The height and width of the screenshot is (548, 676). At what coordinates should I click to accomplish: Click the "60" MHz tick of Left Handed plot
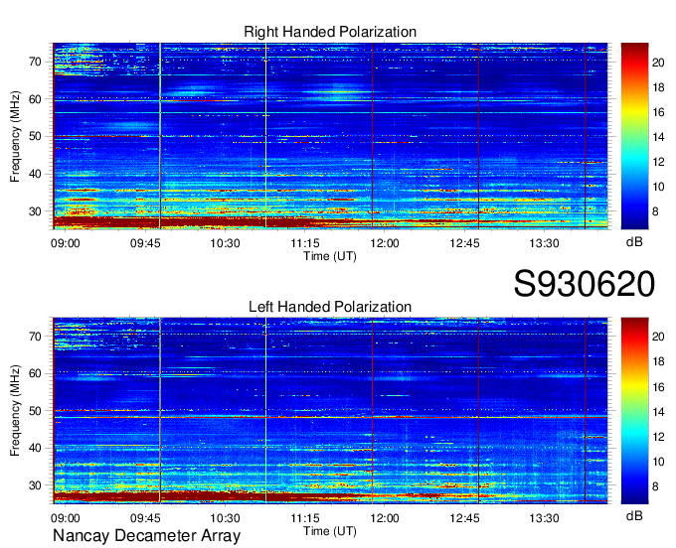[36, 373]
